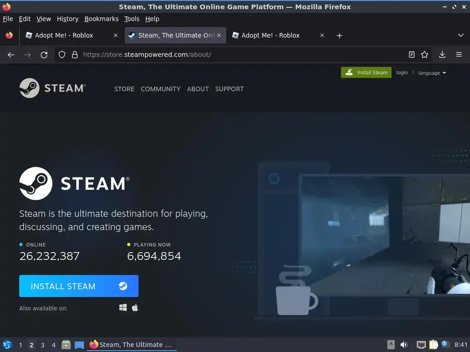Image resolution: width=470 pixels, height=352 pixels.
Task: Click the volume speaker tray icon
Action: [404, 345]
